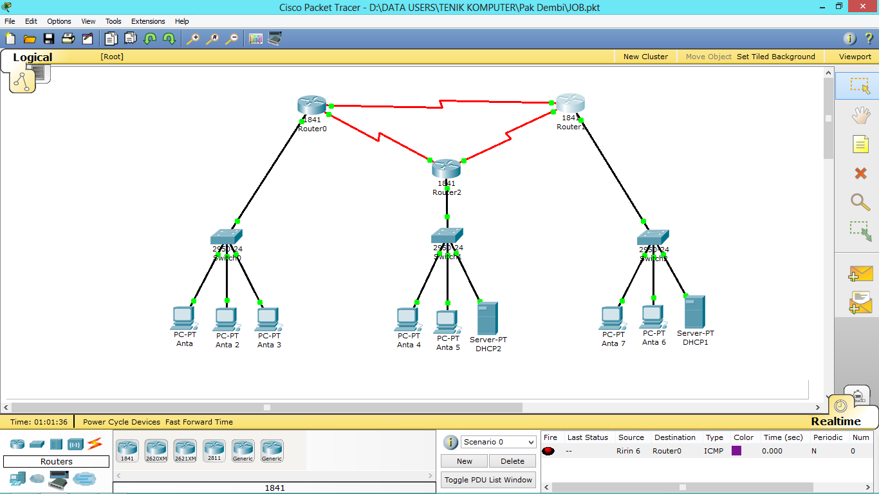Open the Custom Devices Dialog icon

coord(275,39)
